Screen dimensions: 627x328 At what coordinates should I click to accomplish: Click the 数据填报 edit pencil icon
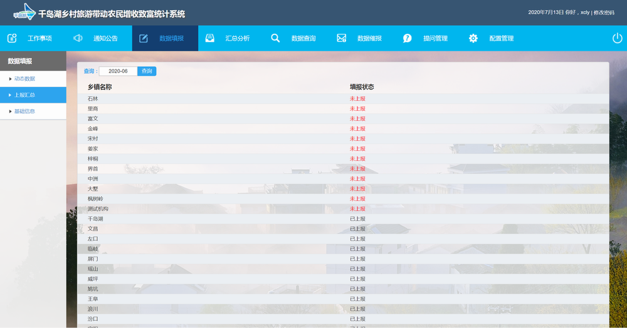(144, 38)
